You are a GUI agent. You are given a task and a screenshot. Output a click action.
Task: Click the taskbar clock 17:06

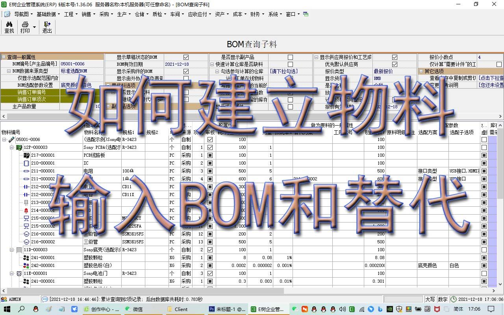474,309
